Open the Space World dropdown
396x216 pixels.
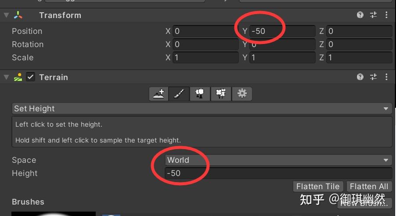pos(279,160)
